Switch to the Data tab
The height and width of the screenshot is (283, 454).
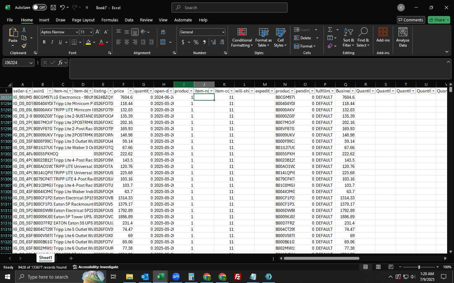pyautogui.click(x=129, y=20)
